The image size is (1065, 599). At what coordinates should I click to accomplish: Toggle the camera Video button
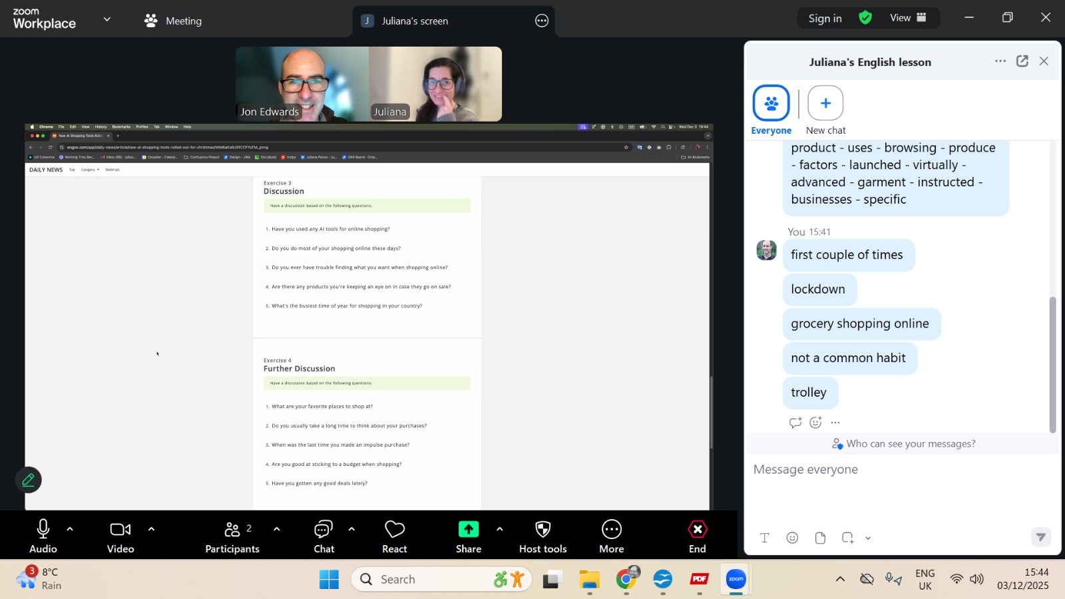click(120, 530)
